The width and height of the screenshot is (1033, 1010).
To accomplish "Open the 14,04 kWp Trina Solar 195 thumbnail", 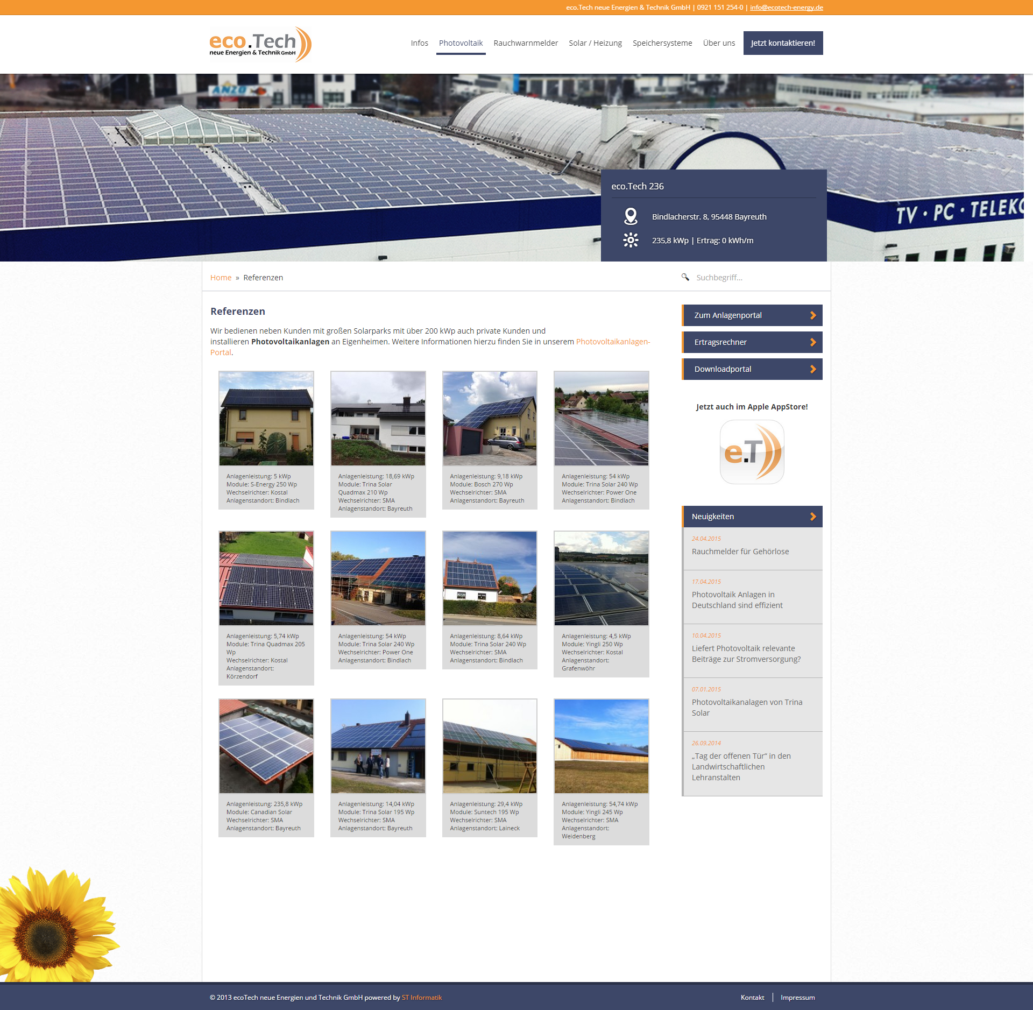I will 378,746.
